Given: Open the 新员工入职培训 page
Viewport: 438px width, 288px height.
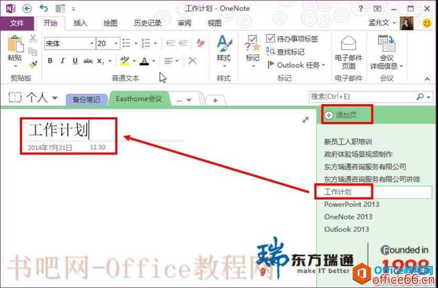Looking at the screenshot, I should pyautogui.click(x=348, y=142).
